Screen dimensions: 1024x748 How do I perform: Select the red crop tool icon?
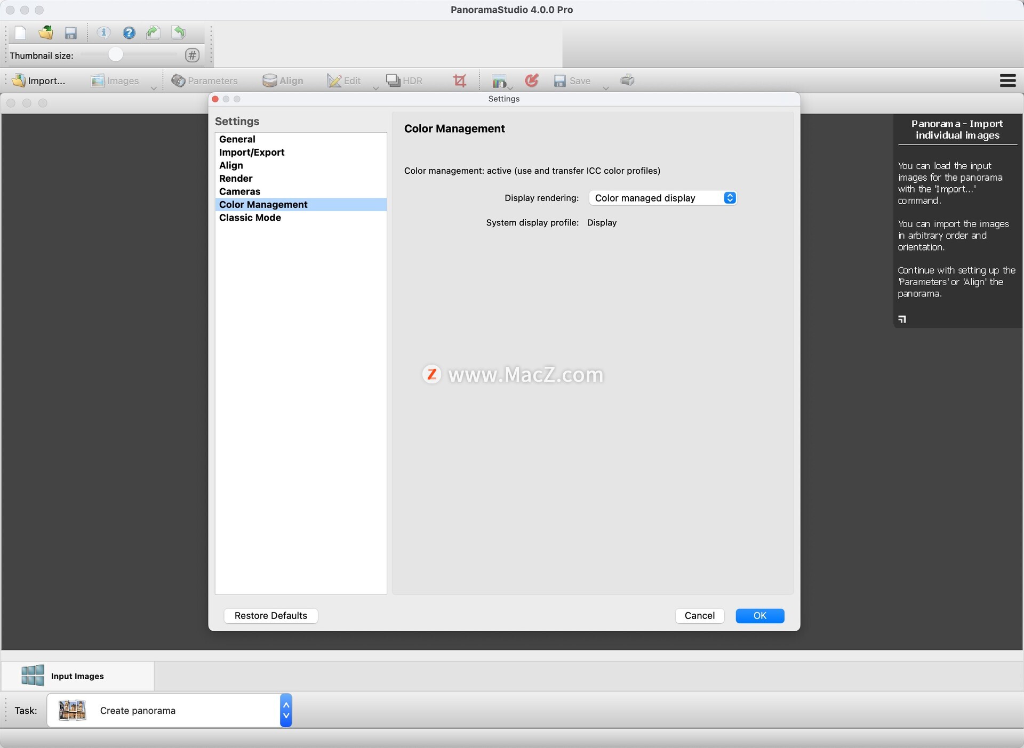(x=460, y=81)
